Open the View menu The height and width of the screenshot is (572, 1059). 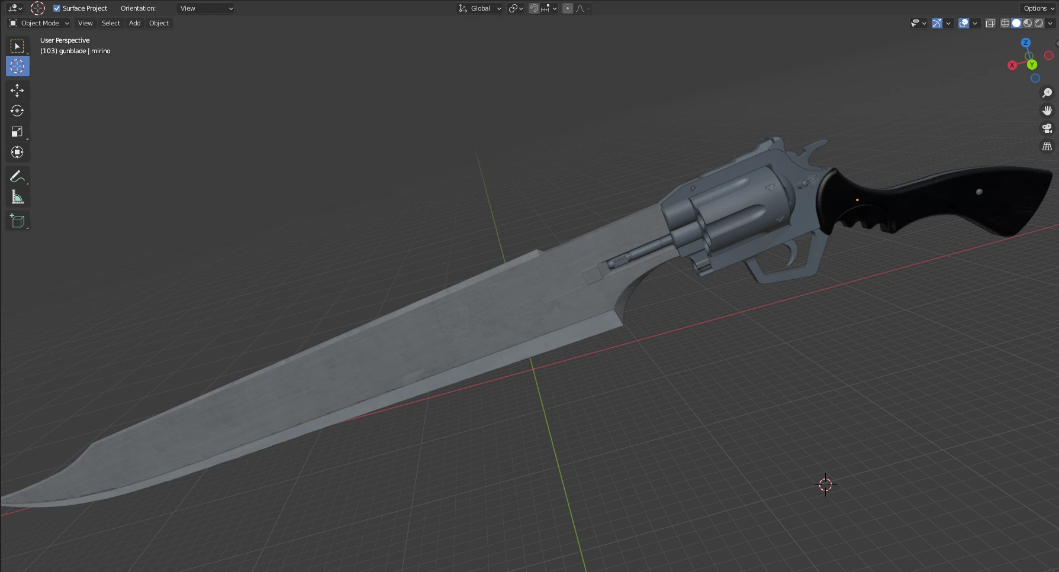tap(85, 23)
